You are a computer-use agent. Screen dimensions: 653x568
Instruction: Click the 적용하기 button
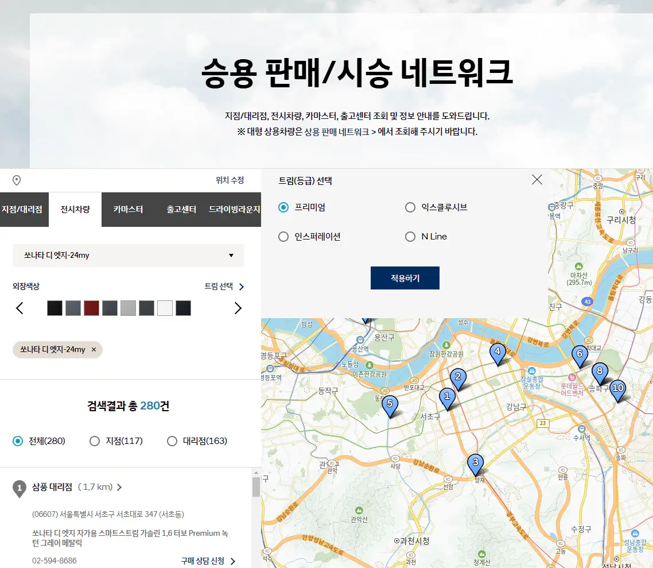tap(405, 278)
